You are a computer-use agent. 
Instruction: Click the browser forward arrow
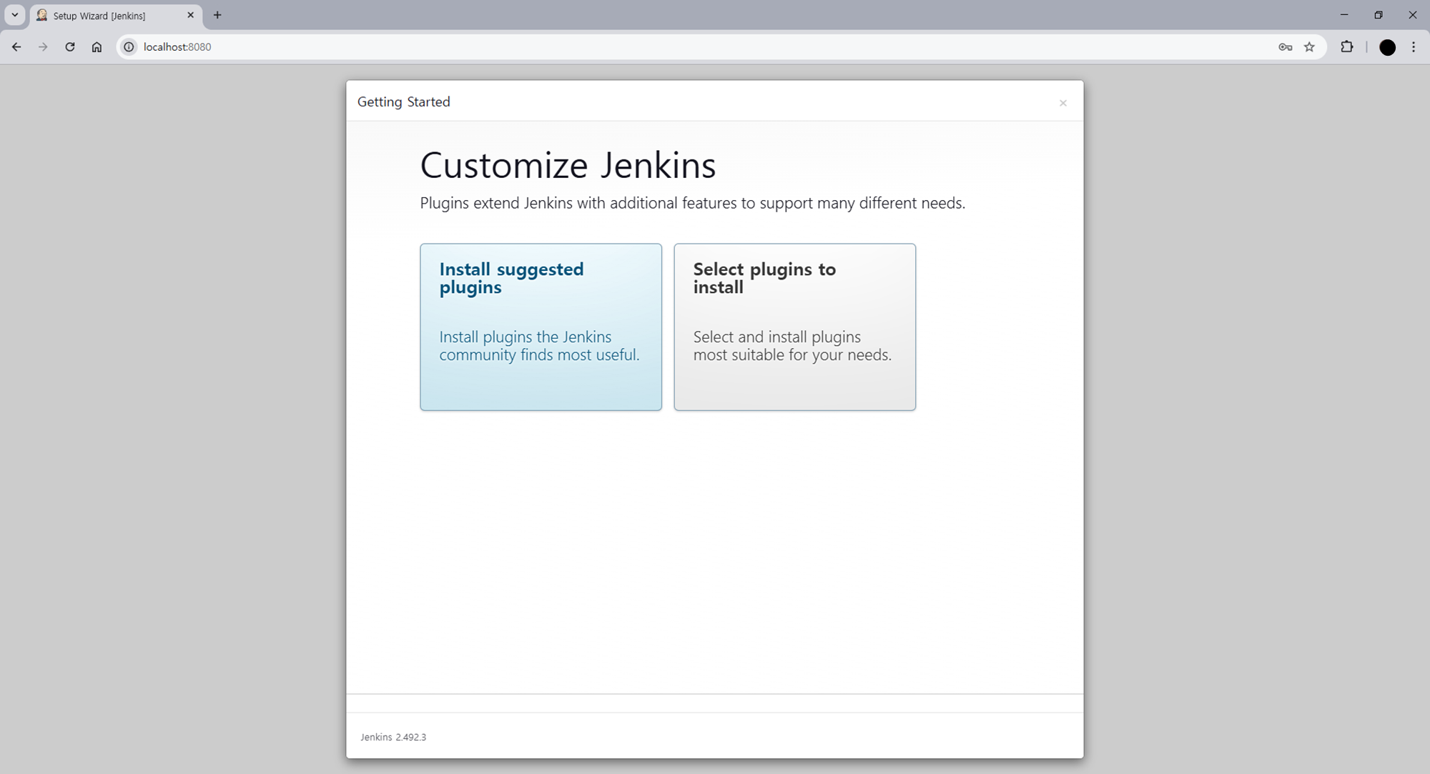point(43,47)
